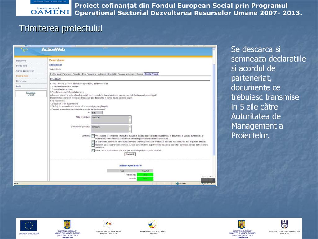This screenshot has width=318, height=239.
Task: Open the Dosare tab
Action: click(x=139, y=74)
